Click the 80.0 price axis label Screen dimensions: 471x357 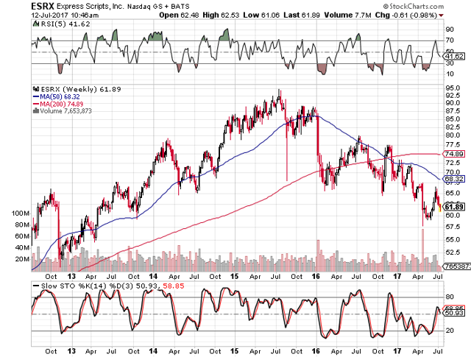coord(453,135)
